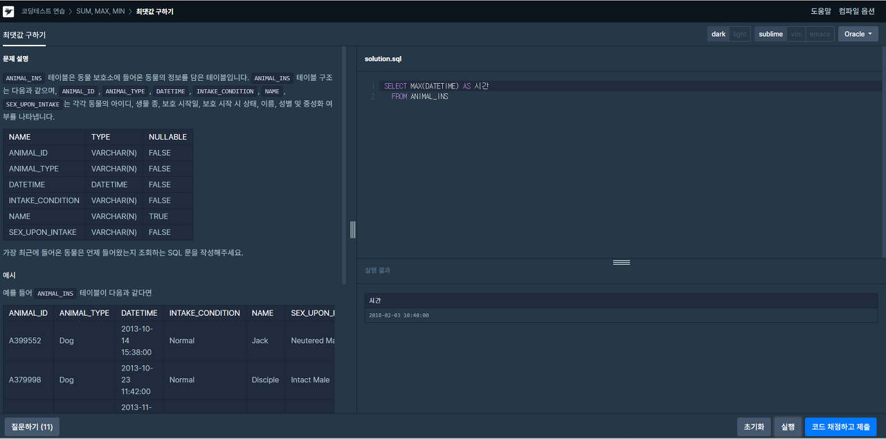Image resolution: width=886 pixels, height=439 pixels.
Task: Click the Programmers bird logo icon
Action: [x=8, y=11]
